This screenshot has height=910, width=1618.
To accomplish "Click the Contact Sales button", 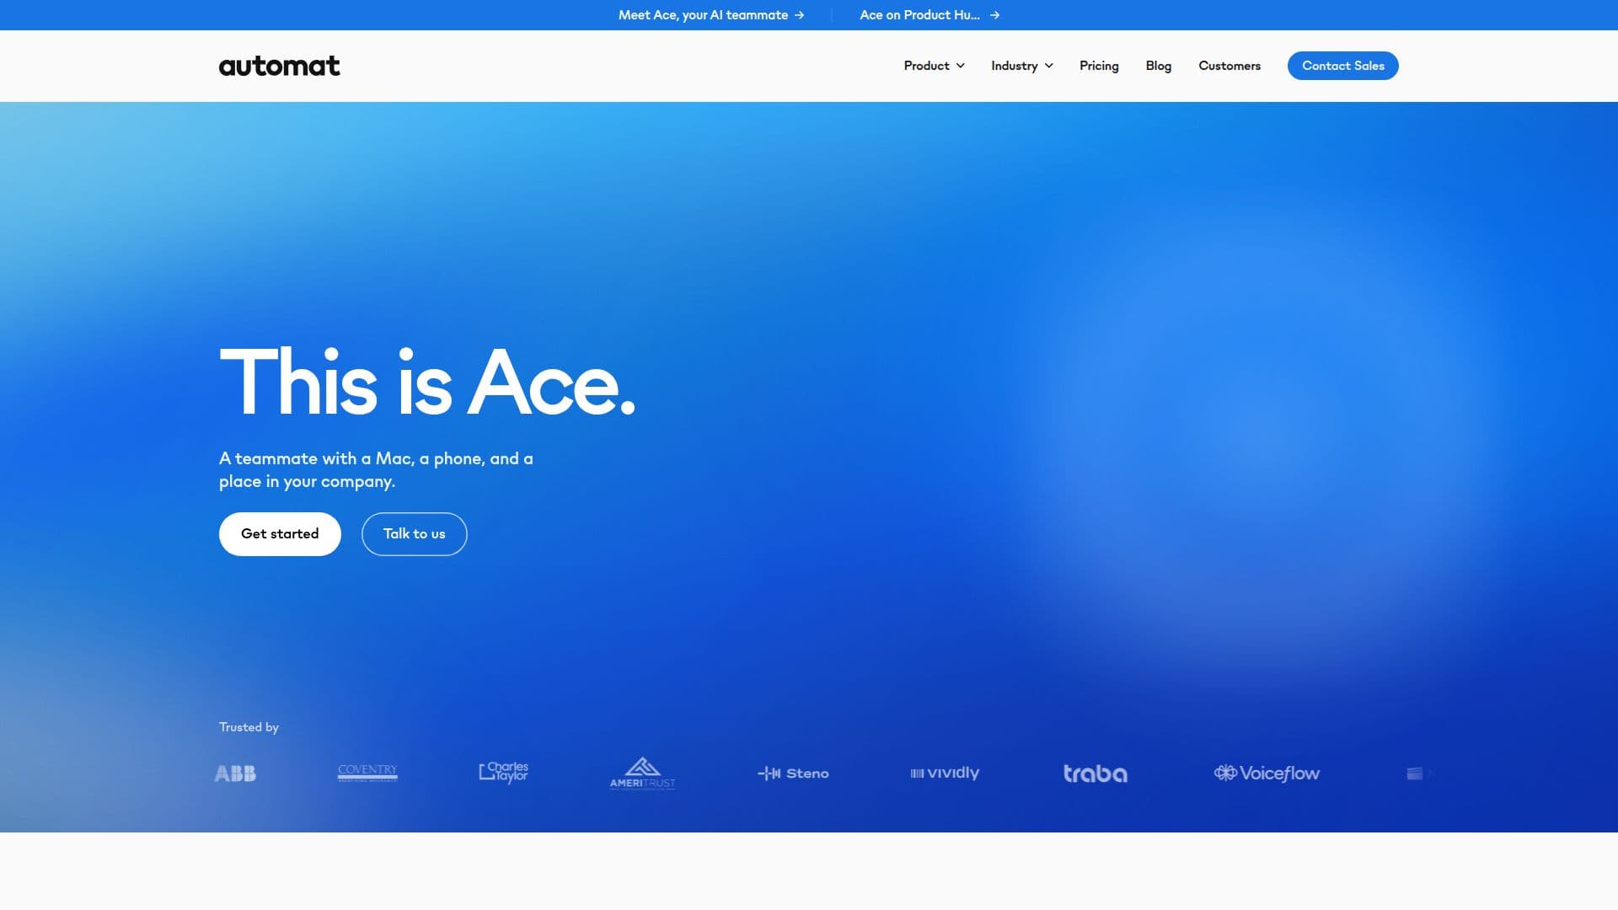I will pyautogui.click(x=1342, y=66).
